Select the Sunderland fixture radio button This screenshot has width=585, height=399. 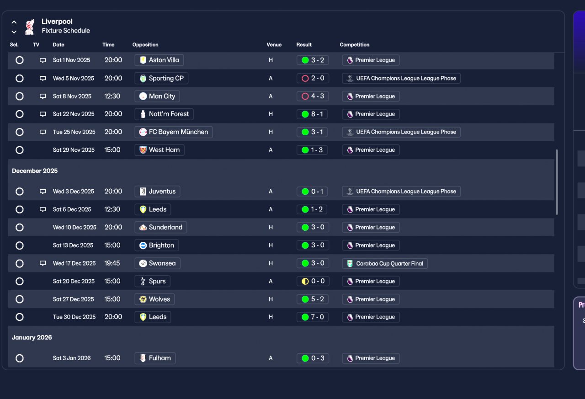pos(20,227)
